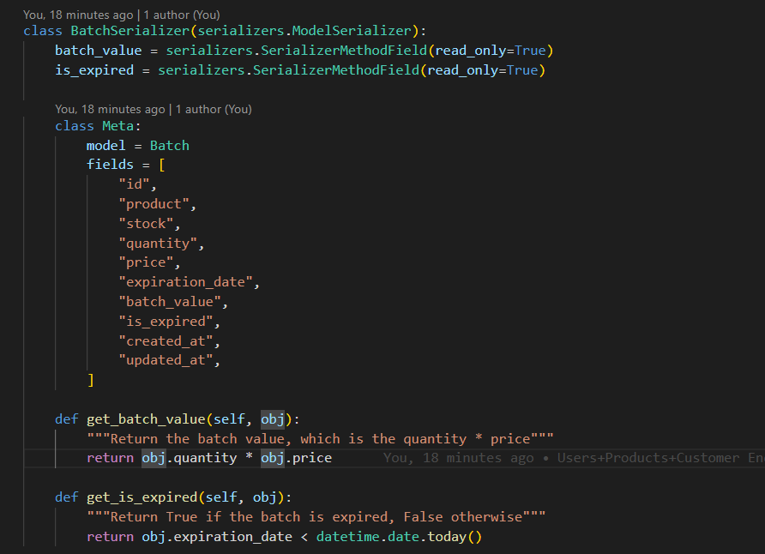This screenshot has height=554, width=765.
Task: Place cursor on the opening fields bracket
Action: coord(162,165)
